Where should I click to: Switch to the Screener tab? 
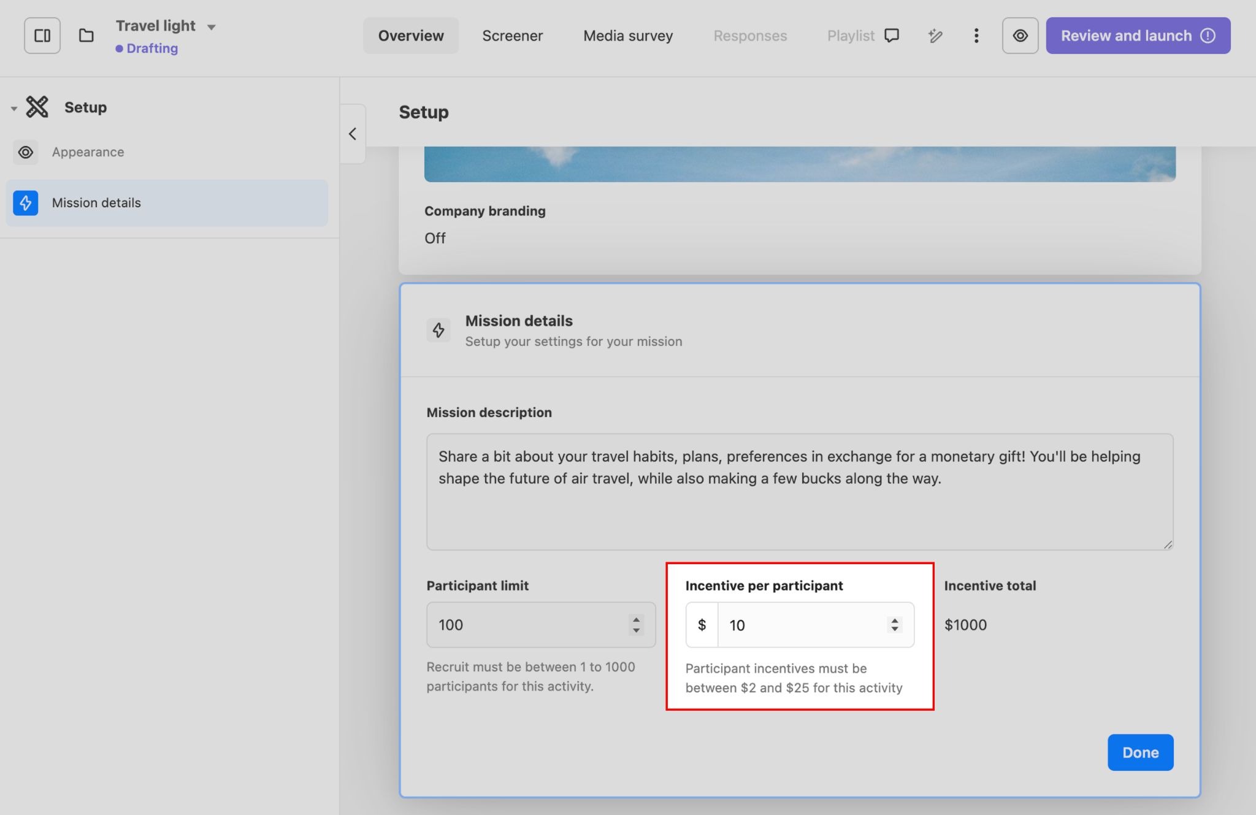coord(512,36)
